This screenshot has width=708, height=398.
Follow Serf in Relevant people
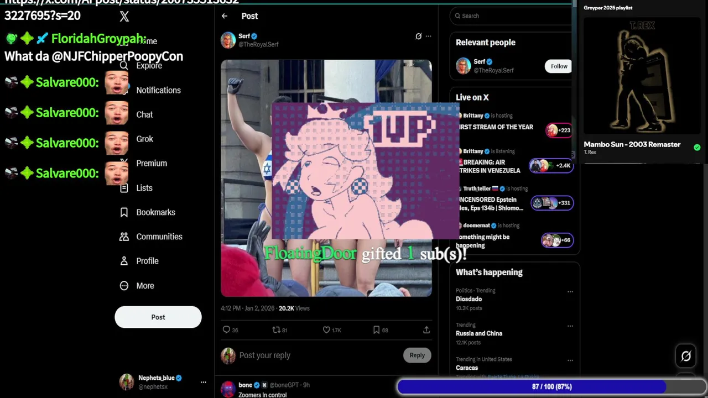[559, 66]
